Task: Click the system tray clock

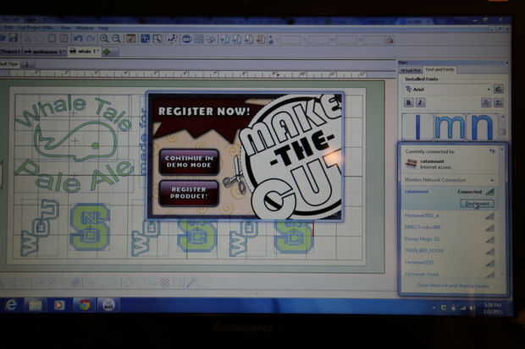Action: click(493, 308)
